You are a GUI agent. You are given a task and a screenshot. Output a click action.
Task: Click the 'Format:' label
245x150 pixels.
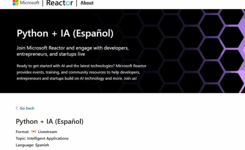coord(22,132)
